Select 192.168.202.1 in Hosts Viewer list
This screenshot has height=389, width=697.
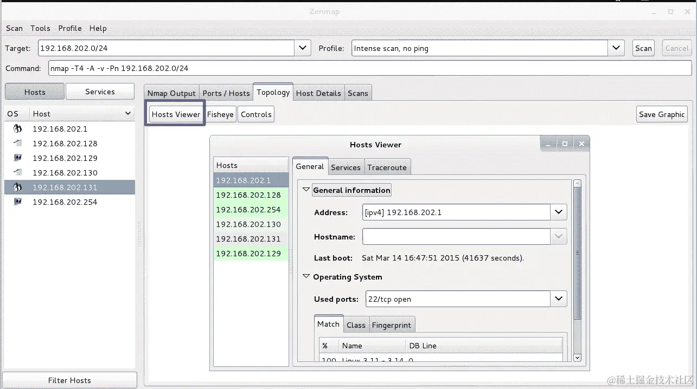click(251, 180)
